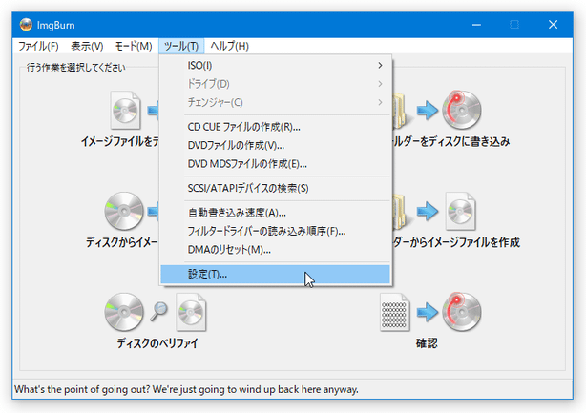586x413 pixels.
Task: Click the burning disc icon above 確認
Action: tap(462, 312)
